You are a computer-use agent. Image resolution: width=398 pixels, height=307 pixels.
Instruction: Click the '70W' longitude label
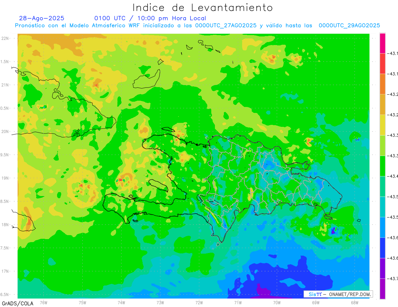[277, 303]
